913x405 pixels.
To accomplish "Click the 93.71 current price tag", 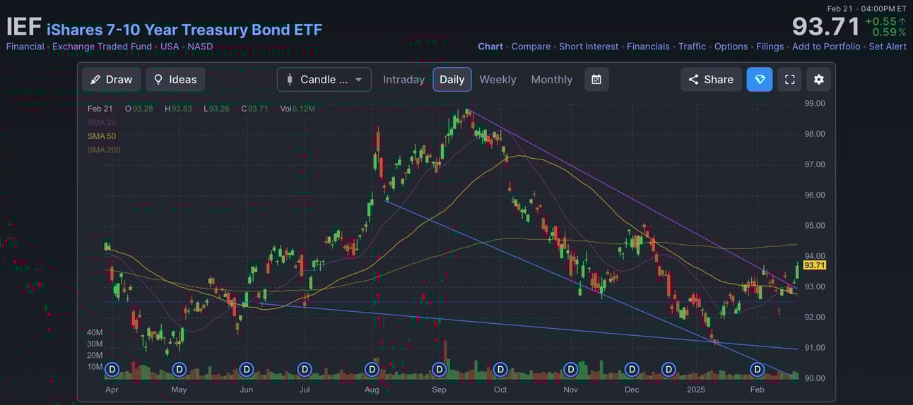I will [815, 265].
